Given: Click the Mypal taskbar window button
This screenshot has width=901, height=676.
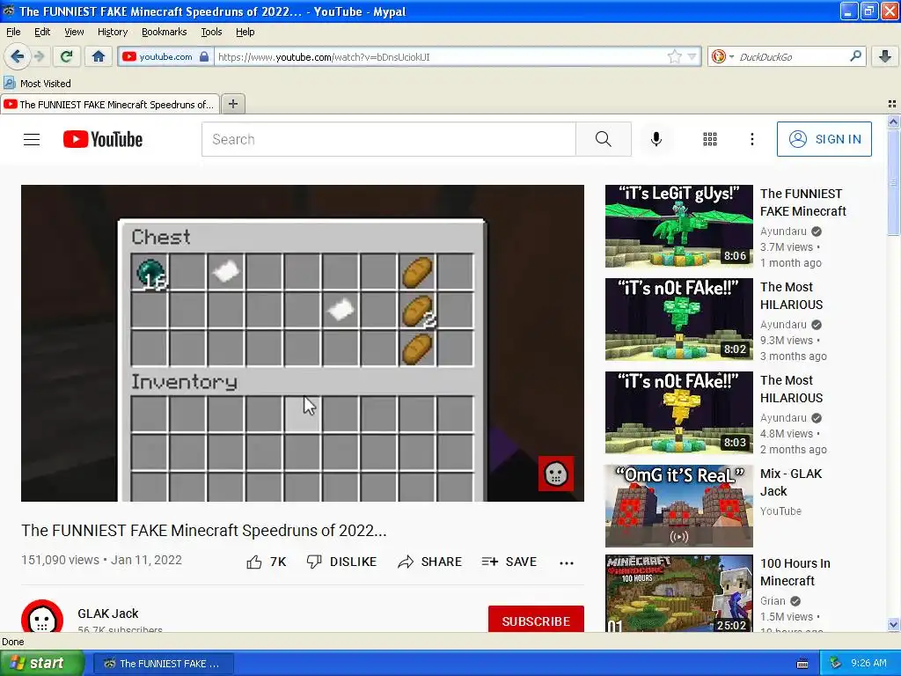Looking at the screenshot, I should click(x=163, y=664).
